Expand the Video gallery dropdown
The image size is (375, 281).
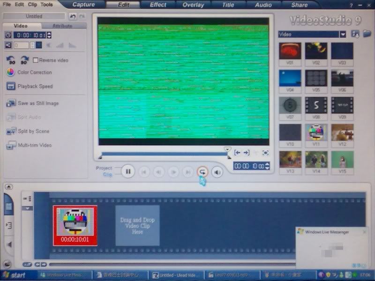[343, 34]
